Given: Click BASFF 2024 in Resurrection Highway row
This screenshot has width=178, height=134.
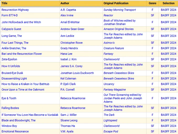Looking at the screenshot, I should coord(169,10).
